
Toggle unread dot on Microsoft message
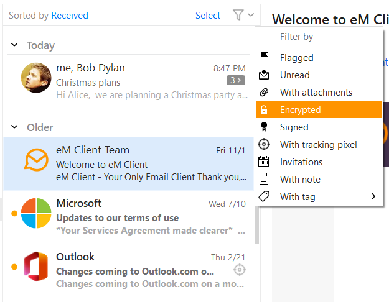coord(14,213)
